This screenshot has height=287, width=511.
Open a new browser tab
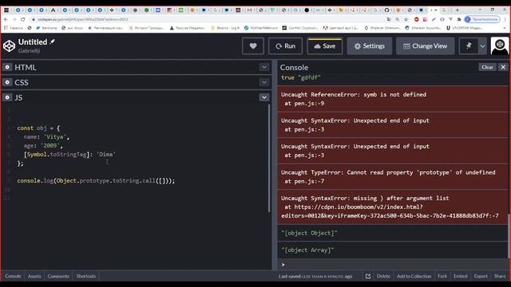(x=457, y=10)
